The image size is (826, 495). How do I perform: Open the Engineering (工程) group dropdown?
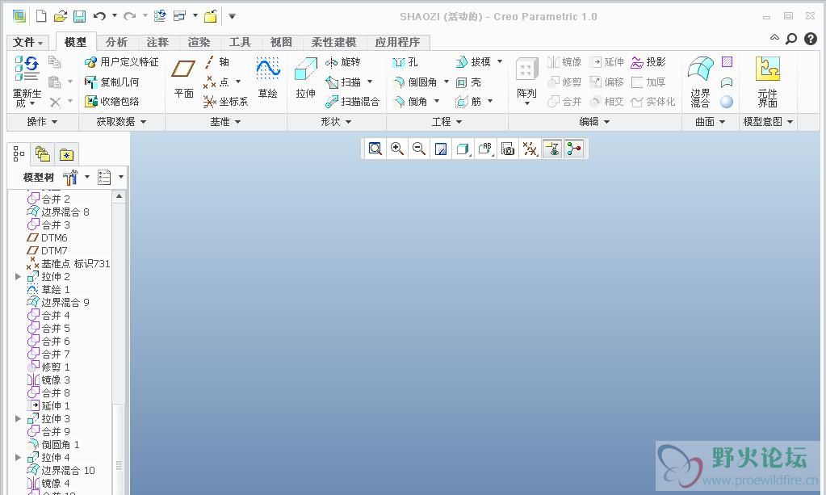(447, 122)
